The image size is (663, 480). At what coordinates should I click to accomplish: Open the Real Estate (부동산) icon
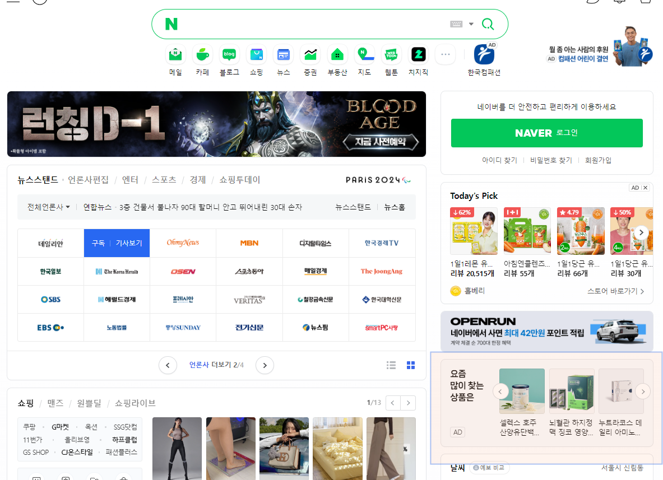[x=337, y=54]
